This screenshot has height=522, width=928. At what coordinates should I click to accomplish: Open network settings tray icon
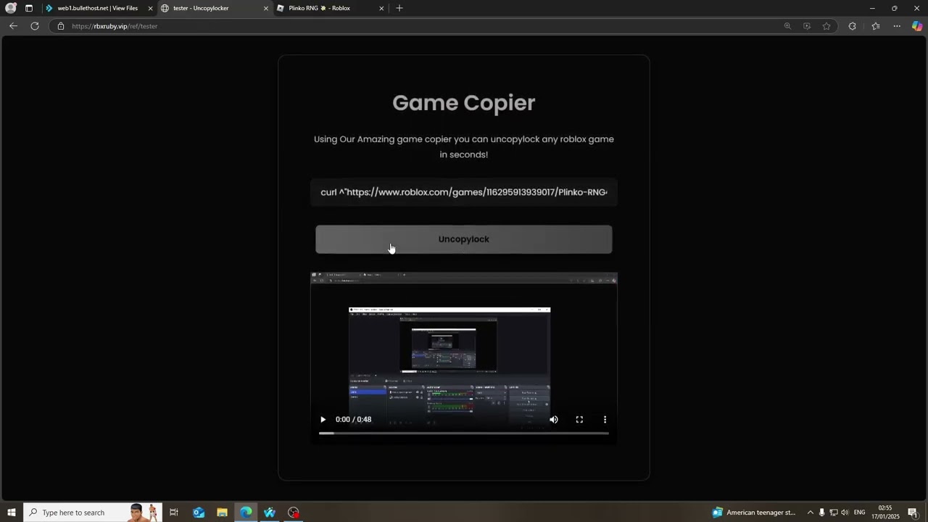point(834,513)
